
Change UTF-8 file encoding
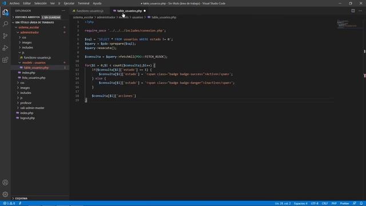click(x=315, y=204)
